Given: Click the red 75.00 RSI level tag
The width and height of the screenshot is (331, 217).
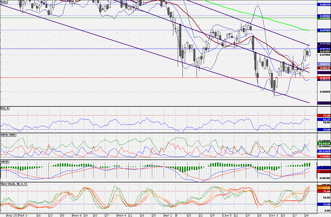Looking at the screenshot, I should [x=324, y=116].
